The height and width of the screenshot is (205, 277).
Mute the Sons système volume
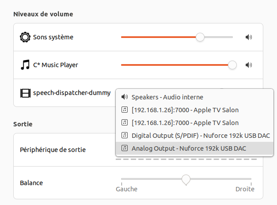248,37
